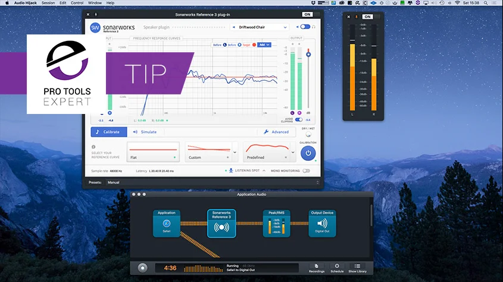Viewport: 503px width, 282px height.
Task: Click the orange pin icon in meter window
Action: 357,17
